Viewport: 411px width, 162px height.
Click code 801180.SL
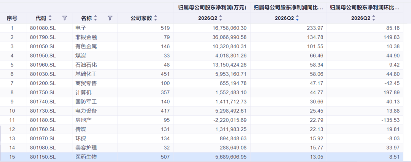click(43, 120)
